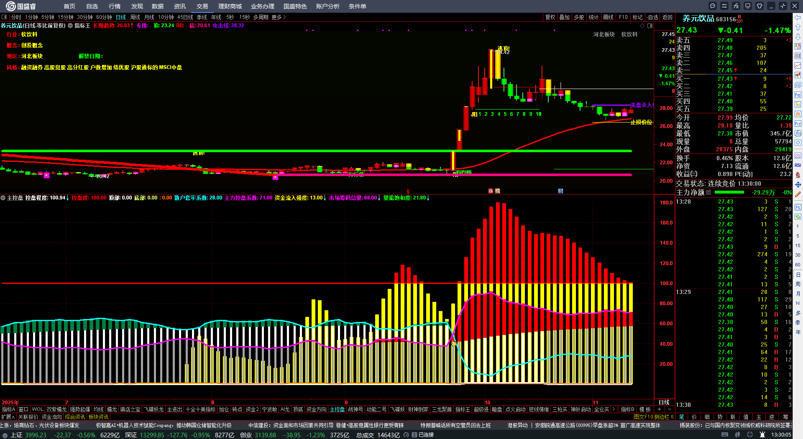803x439 pixels.
Task: Click the keyboard icon in status bar
Action: pyautogui.click(x=725, y=435)
